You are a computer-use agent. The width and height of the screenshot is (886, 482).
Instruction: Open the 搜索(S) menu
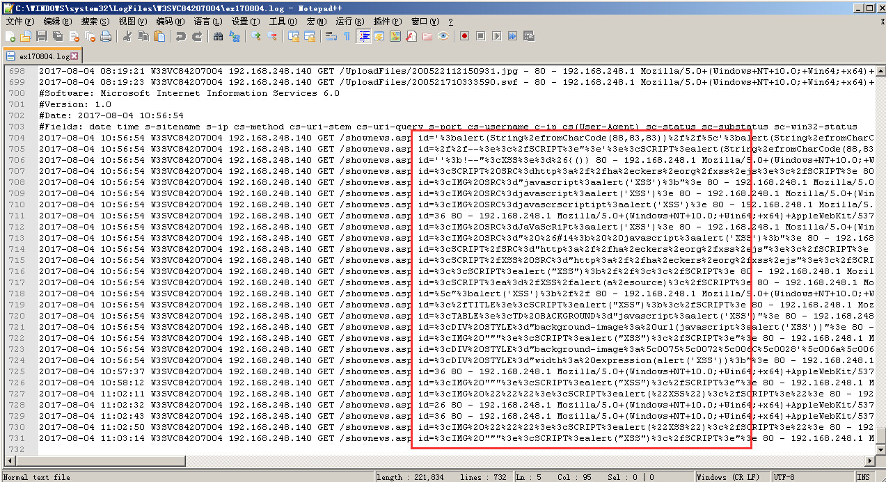(95, 22)
